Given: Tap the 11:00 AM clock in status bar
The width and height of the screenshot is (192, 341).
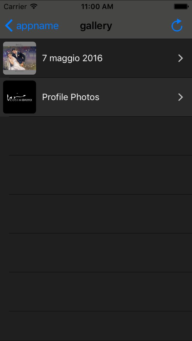Looking at the screenshot, I should coord(97,6).
